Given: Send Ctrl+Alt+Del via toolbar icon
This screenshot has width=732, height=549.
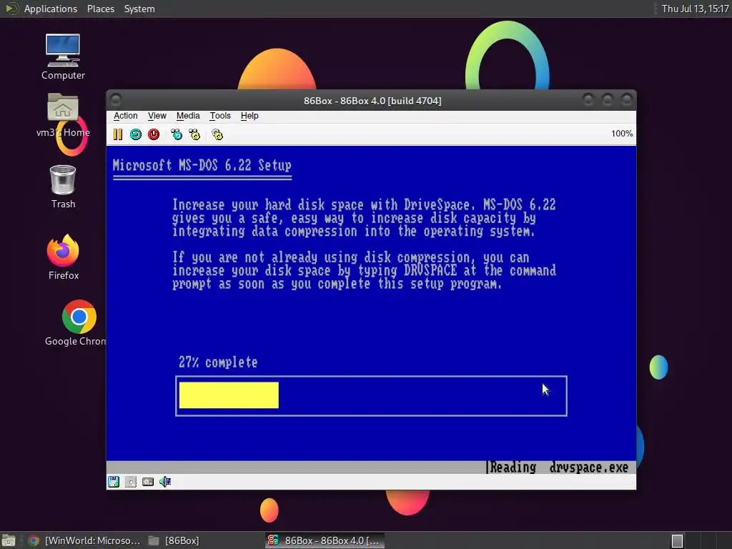Looking at the screenshot, I should click(177, 134).
